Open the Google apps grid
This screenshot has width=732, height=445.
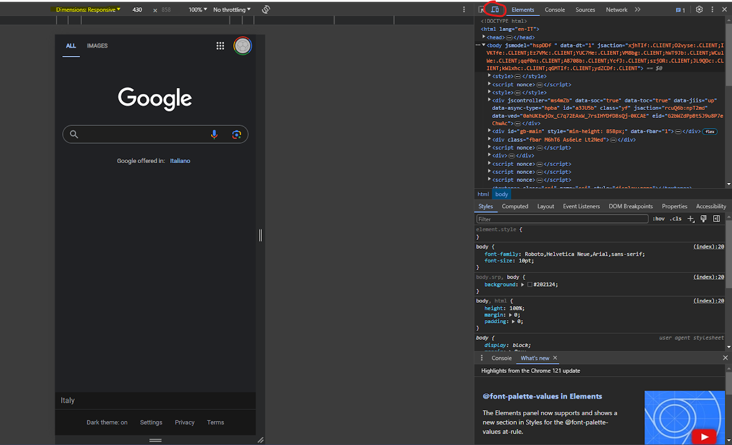[x=220, y=46]
